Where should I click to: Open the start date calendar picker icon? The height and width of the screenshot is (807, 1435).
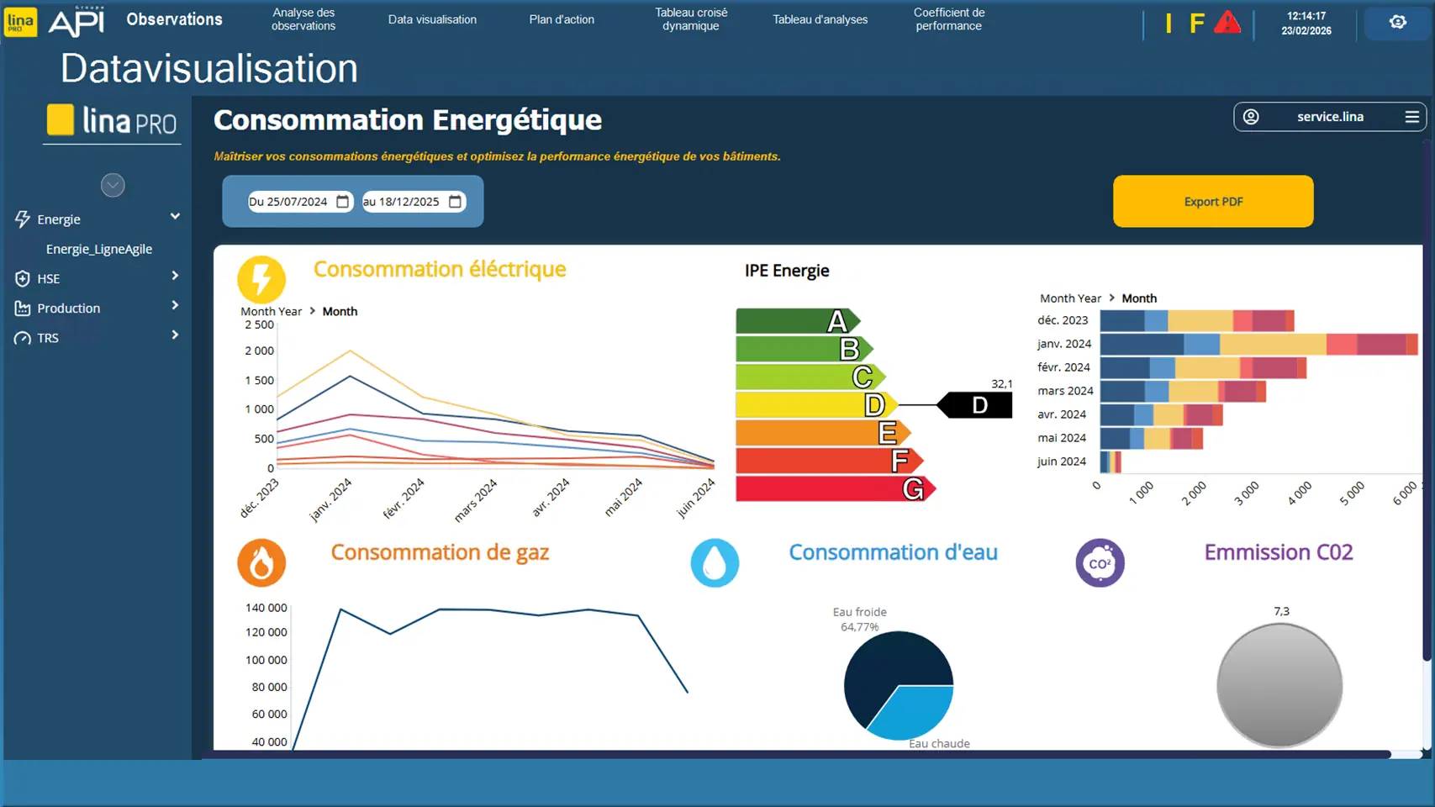(x=343, y=202)
